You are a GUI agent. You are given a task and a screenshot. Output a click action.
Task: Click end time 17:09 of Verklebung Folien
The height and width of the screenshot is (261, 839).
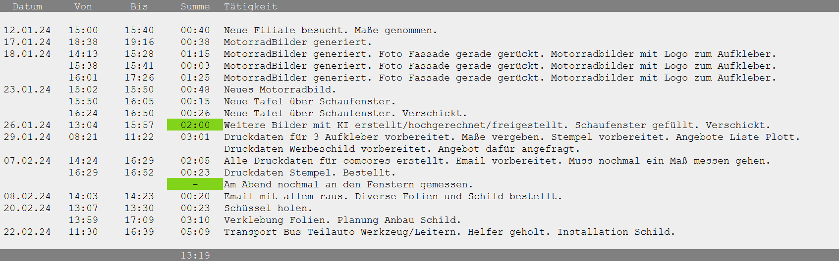click(x=139, y=220)
